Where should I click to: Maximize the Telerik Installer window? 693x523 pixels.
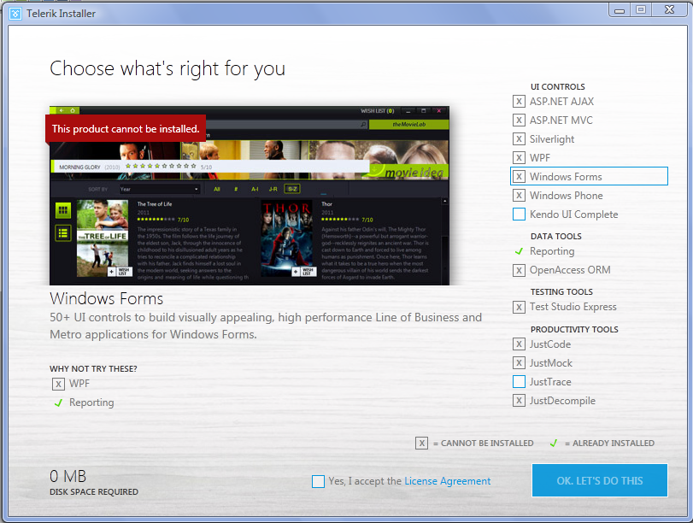(x=640, y=9)
